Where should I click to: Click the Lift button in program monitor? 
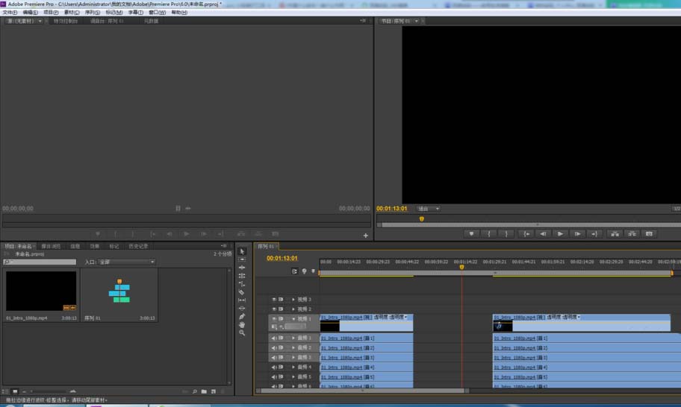[x=615, y=233]
